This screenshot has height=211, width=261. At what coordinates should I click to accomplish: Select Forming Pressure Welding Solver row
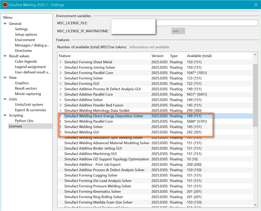155,186
